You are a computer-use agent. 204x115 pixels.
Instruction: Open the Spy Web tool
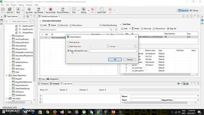[x=29, y=10]
